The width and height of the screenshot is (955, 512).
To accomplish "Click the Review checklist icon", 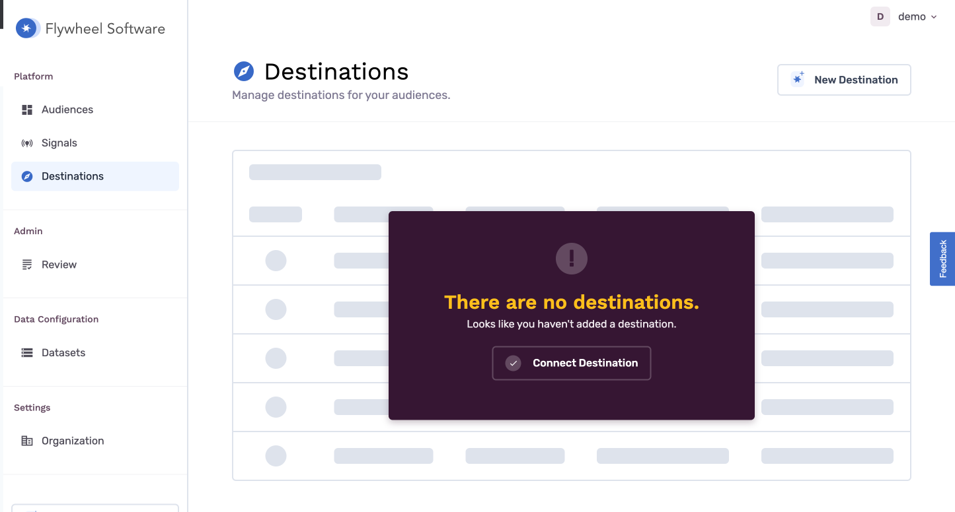I will point(27,265).
